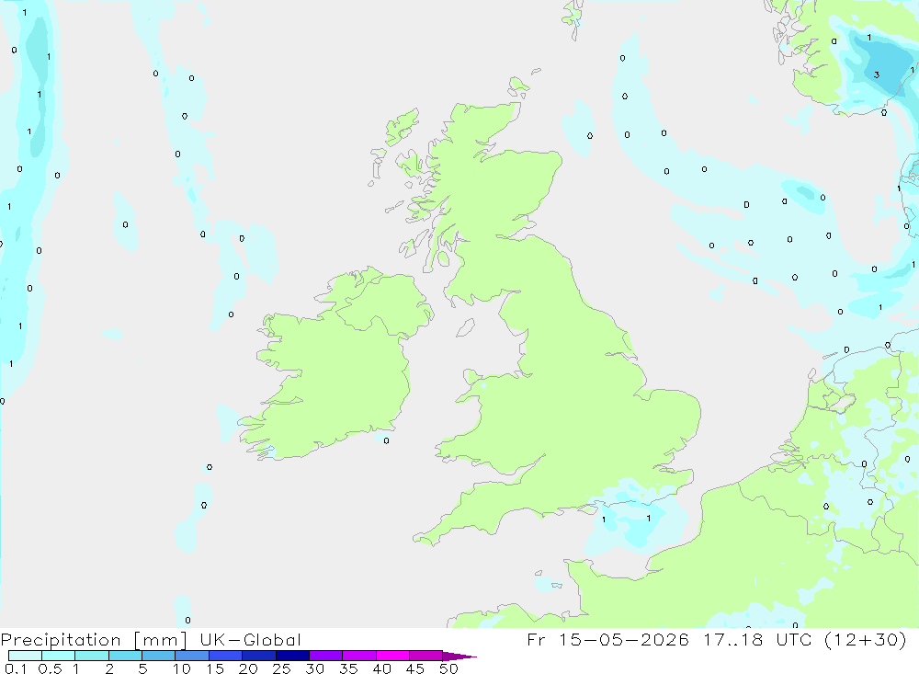Click the '17..18 UTC' time label

coord(758,639)
